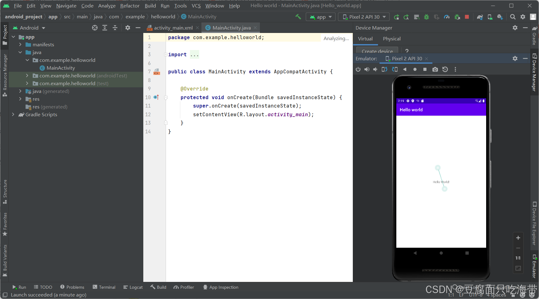Expand the res folder

20,99
